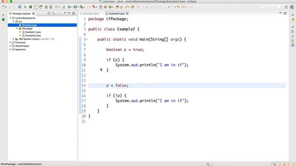The width and height of the screenshot is (296, 166).
Task: Click the rightmost icon in bottom status bar
Action: (294, 164)
